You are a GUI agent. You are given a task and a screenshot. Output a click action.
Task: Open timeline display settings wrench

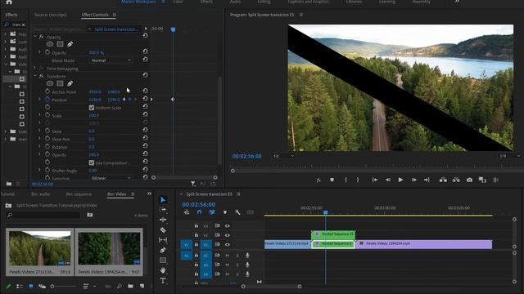pos(237,212)
